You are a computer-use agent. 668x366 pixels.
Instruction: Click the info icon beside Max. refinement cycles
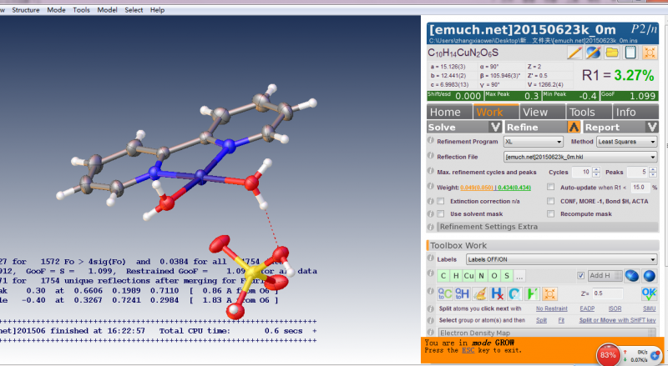pyautogui.click(x=431, y=171)
